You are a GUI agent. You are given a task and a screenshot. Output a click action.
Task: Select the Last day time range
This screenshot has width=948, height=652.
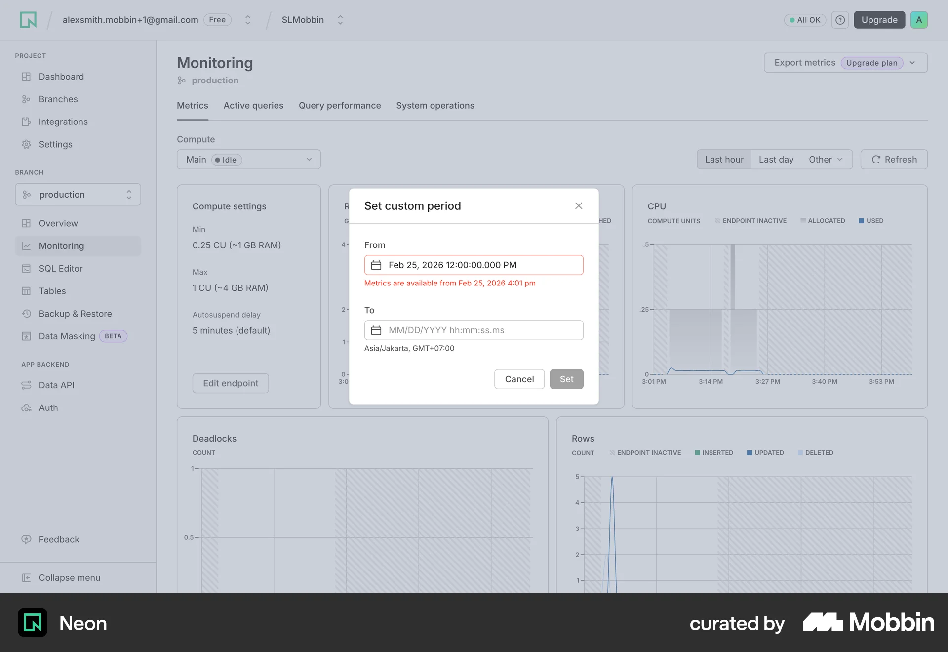tap(776, 160)
